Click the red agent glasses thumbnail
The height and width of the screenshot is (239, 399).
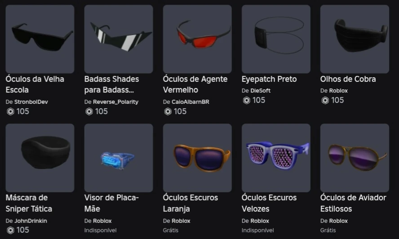197,39
